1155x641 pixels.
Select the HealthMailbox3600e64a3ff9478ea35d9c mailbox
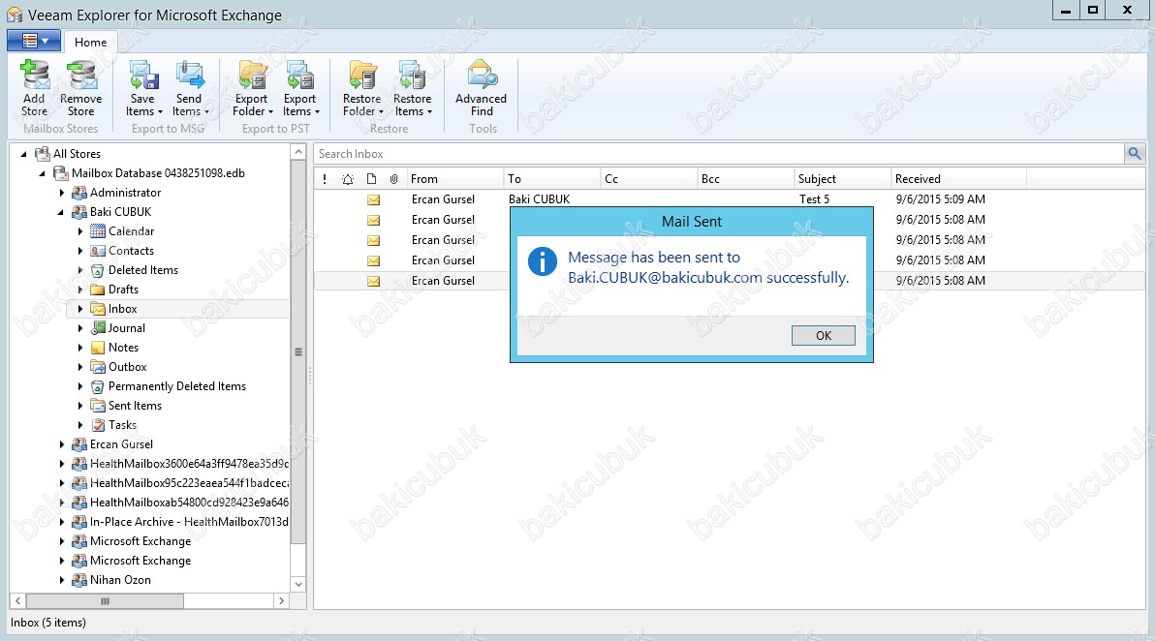tap(189, 464)
